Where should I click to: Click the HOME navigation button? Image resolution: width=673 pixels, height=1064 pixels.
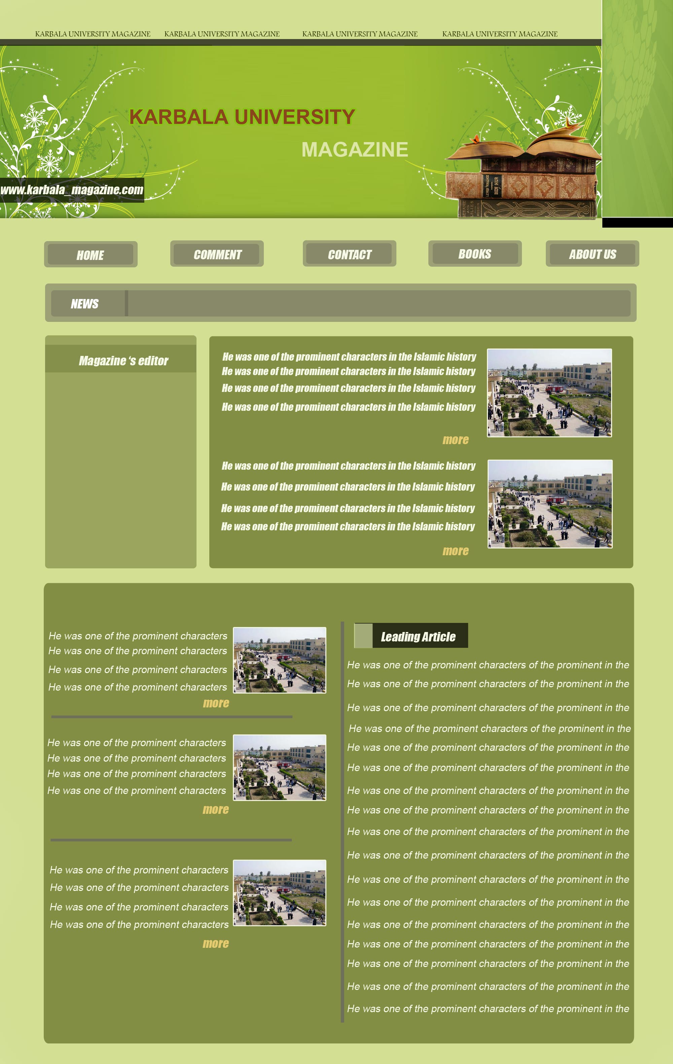click(x=91, y=255)
